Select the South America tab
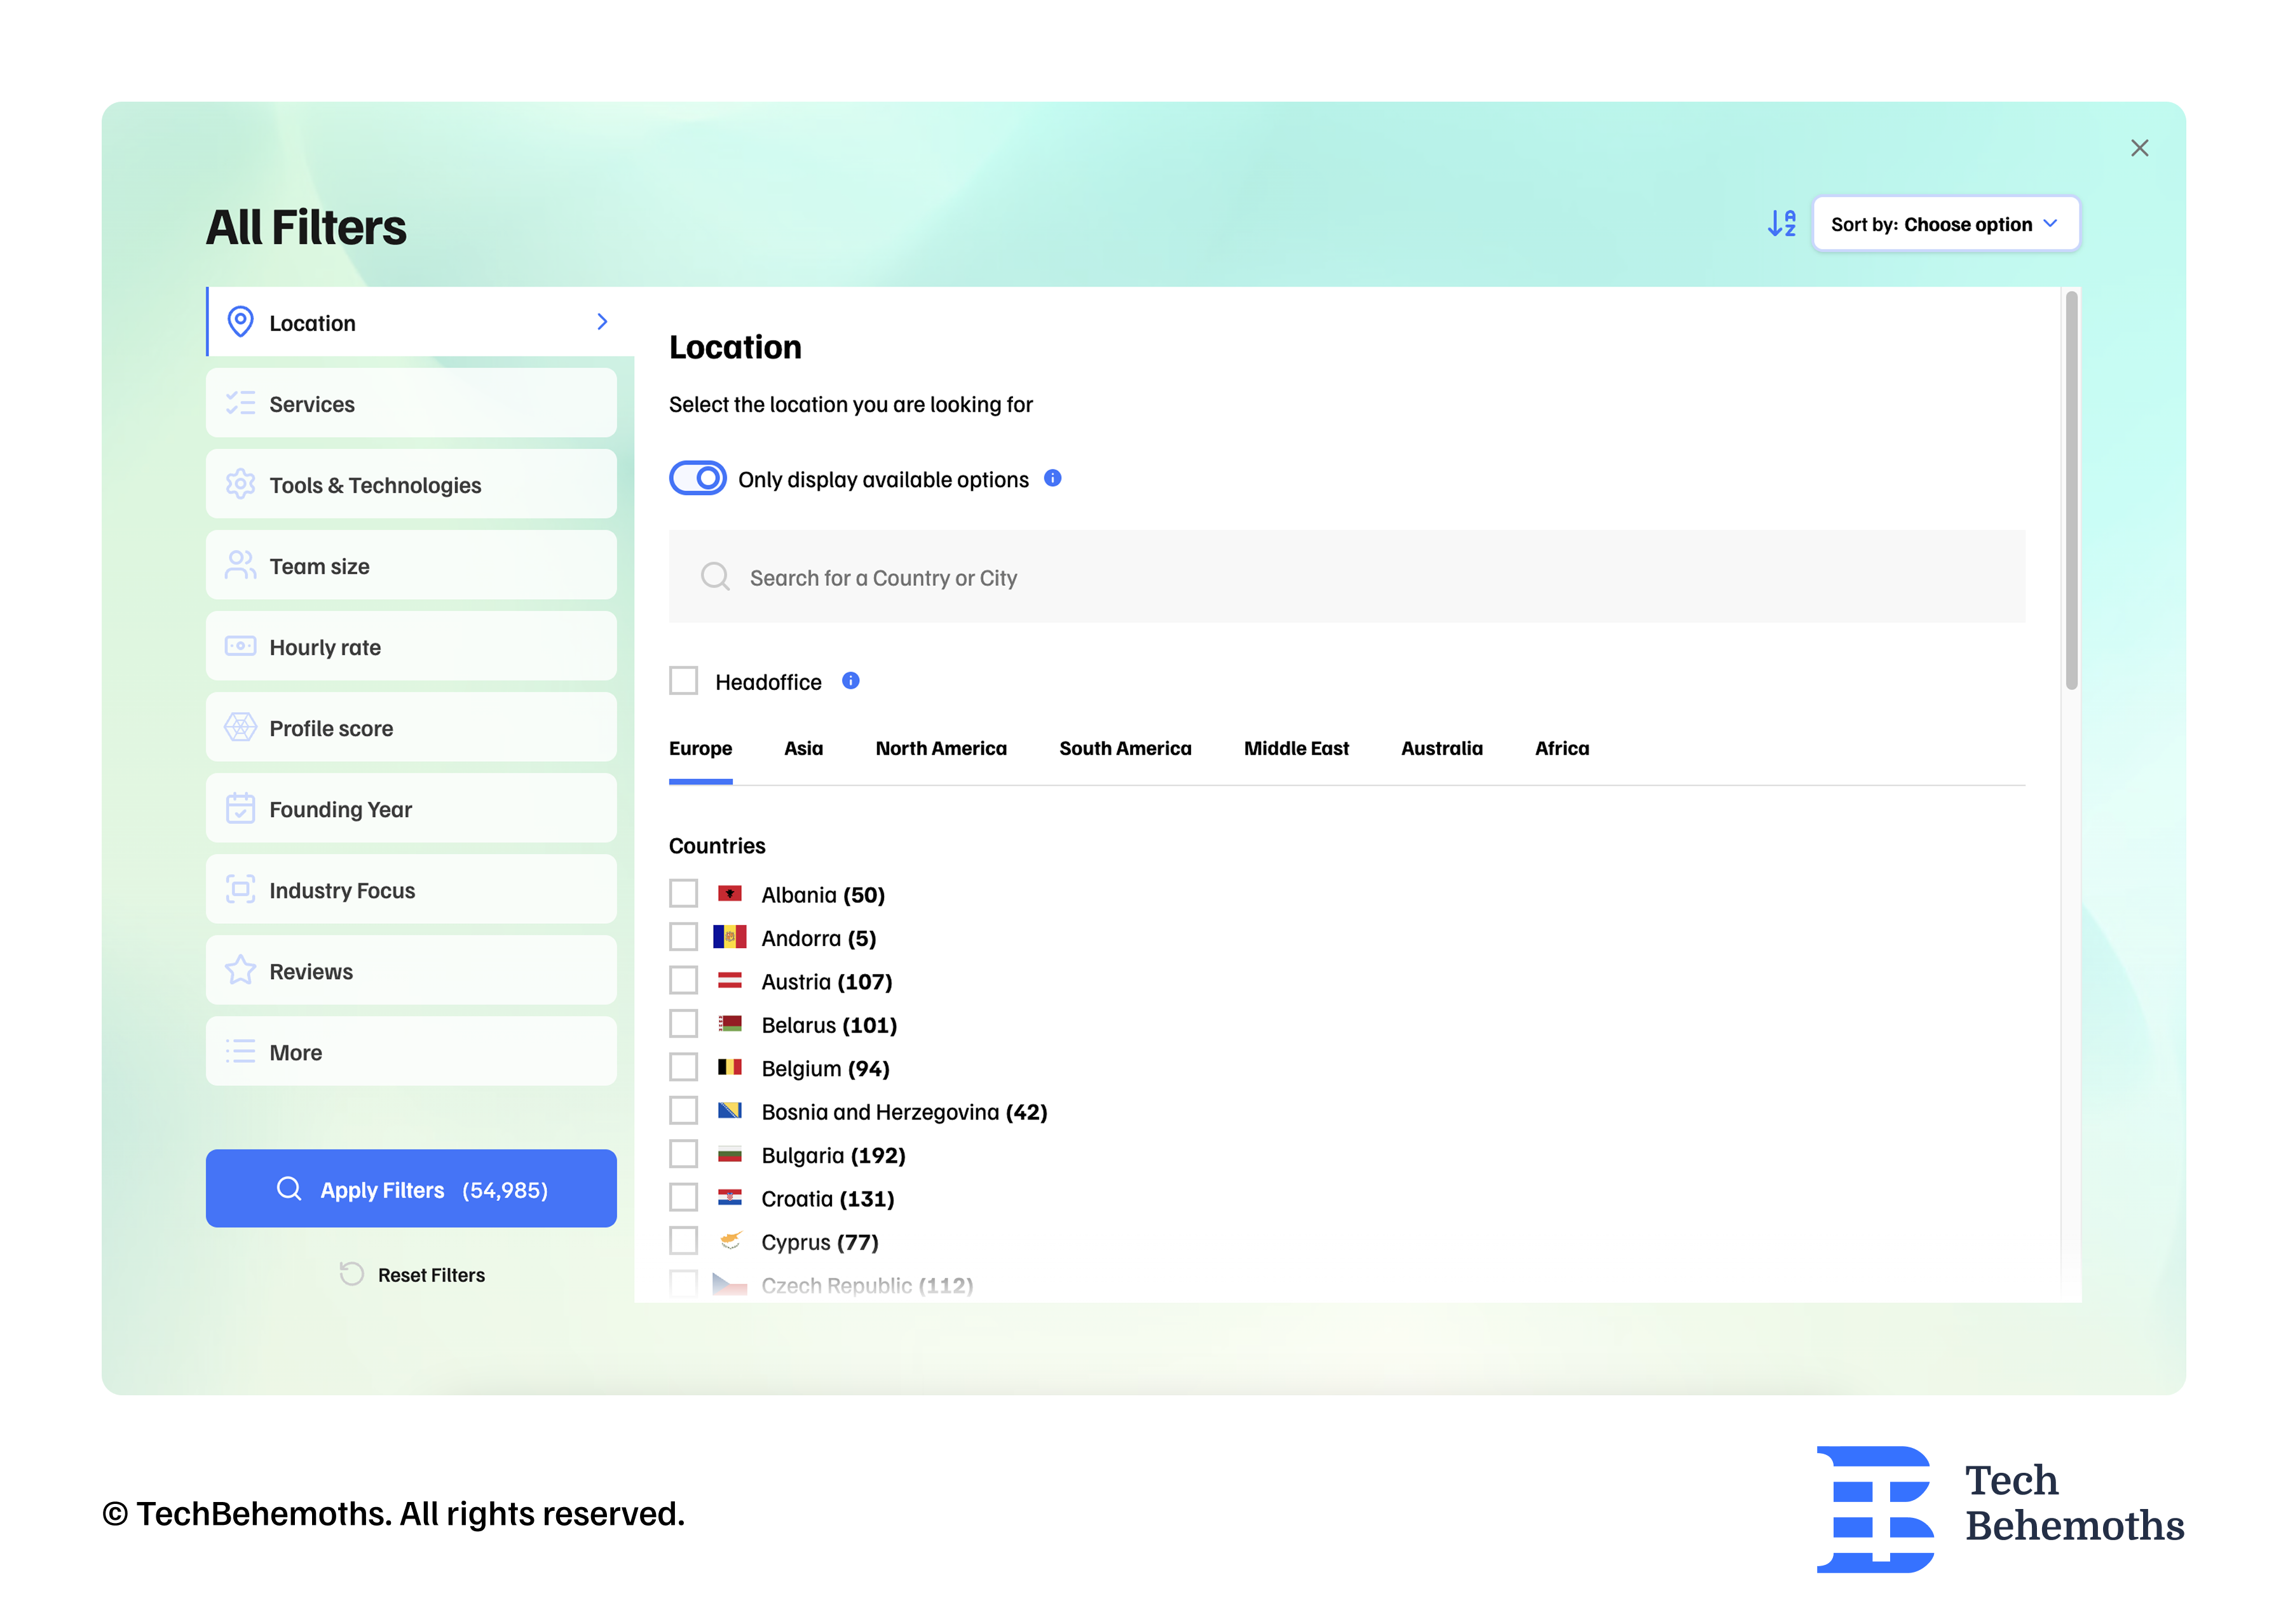2288x1624 pixels. [x=1125, y=748]
